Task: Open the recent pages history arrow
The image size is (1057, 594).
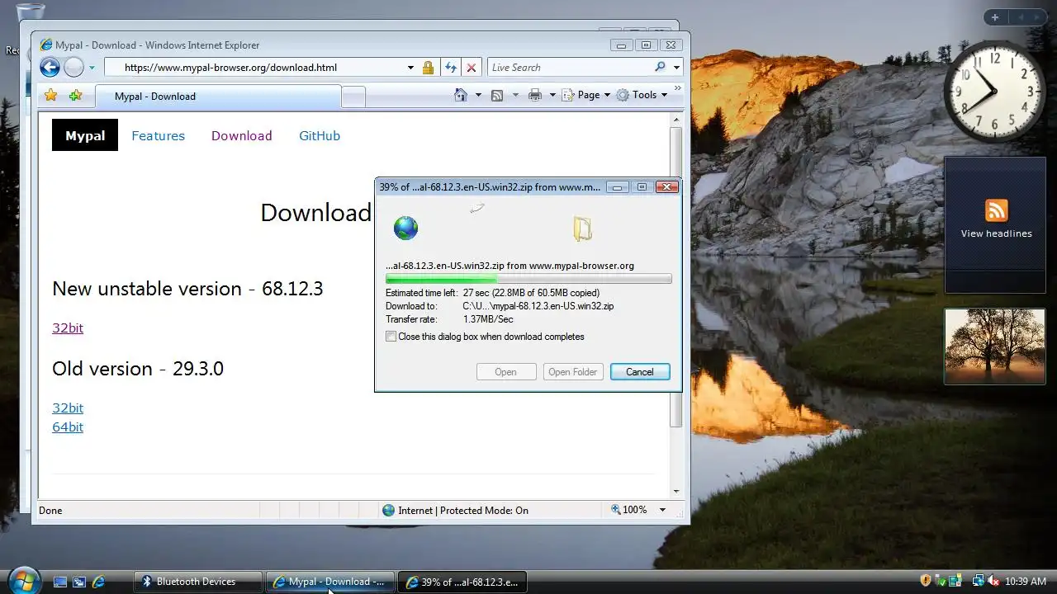Action: coord(92,68)
